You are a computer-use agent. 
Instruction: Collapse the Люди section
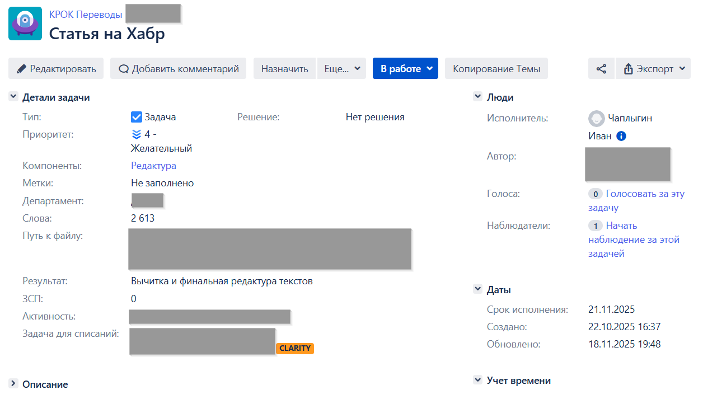tap(477, 97)
